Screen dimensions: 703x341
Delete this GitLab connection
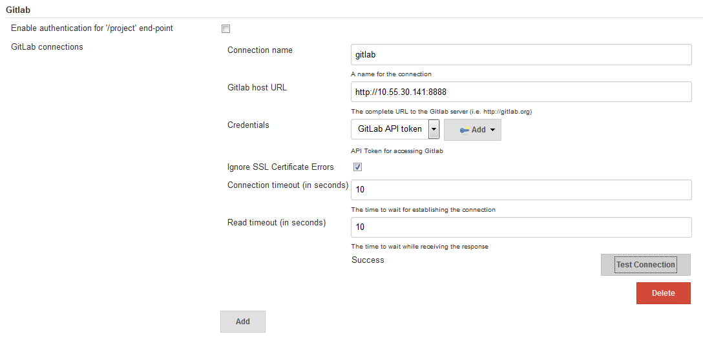tap(663, 293)
